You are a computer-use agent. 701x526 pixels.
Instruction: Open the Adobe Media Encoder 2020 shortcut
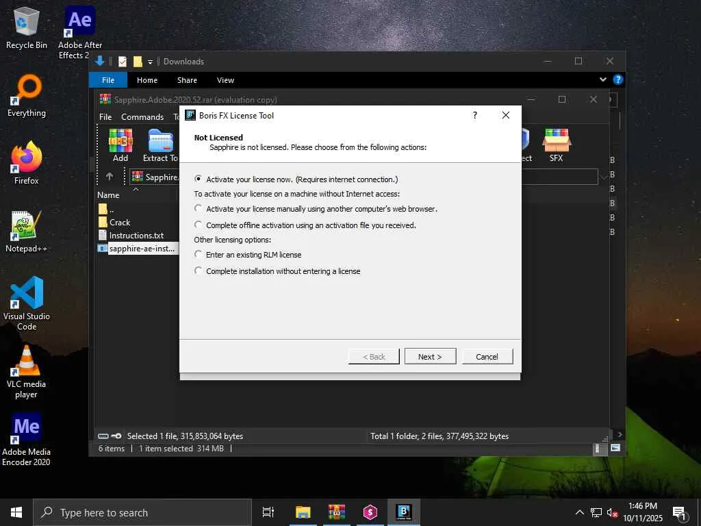(x=27, y=440)
